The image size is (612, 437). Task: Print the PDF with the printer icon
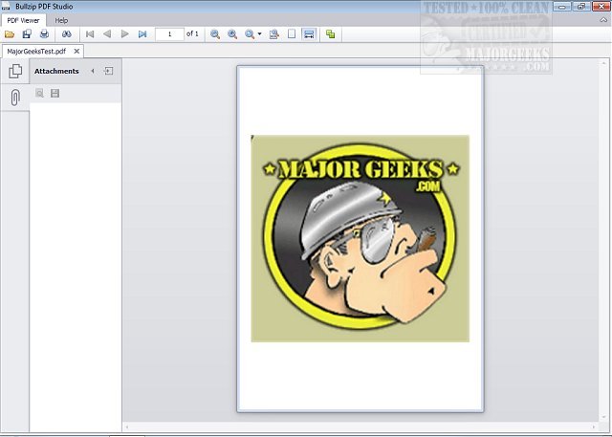(x=45, y=34)
